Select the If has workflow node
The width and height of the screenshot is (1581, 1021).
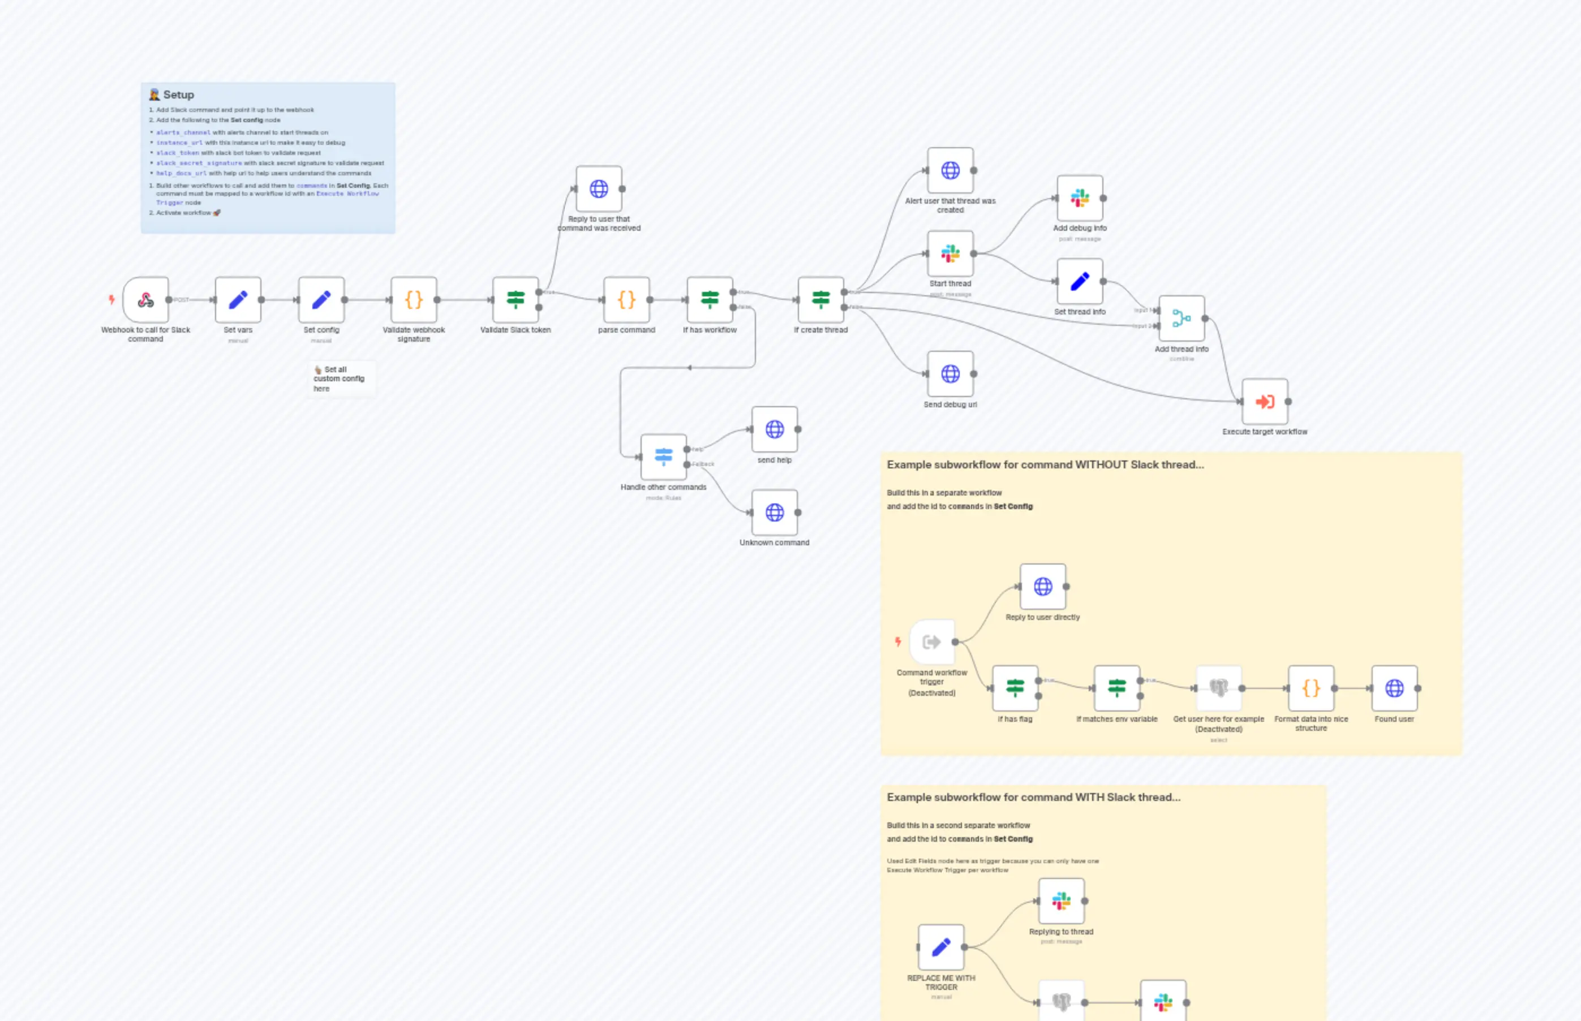[708, 300]
